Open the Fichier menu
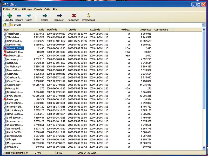Screen dimensions: 208x156 point(6,9)
